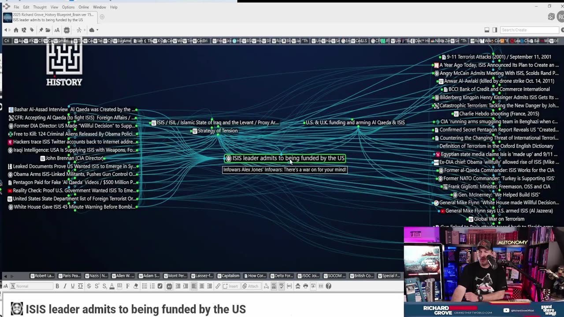Toggle spell check icon in notes toolbar
Screen dimensions: 564x317
coord(282,286)
